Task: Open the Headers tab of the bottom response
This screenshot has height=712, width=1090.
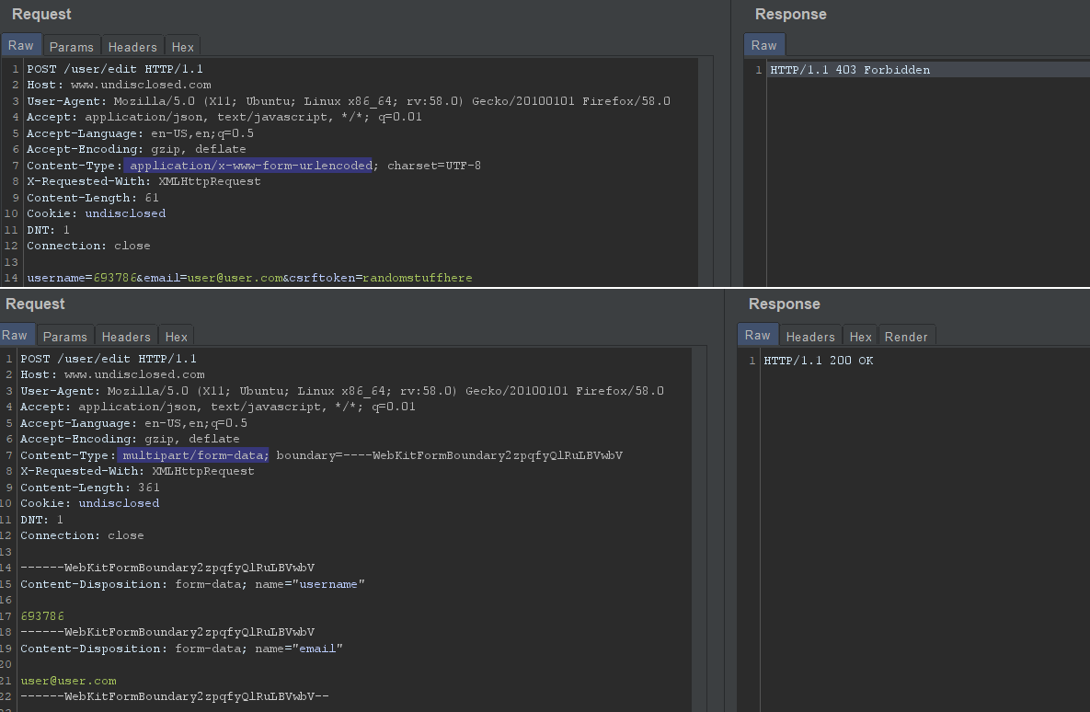Action: [810, 336]
